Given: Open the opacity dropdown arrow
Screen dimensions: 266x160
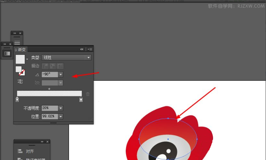Looking at the screenshot, I should pos(61,108).
